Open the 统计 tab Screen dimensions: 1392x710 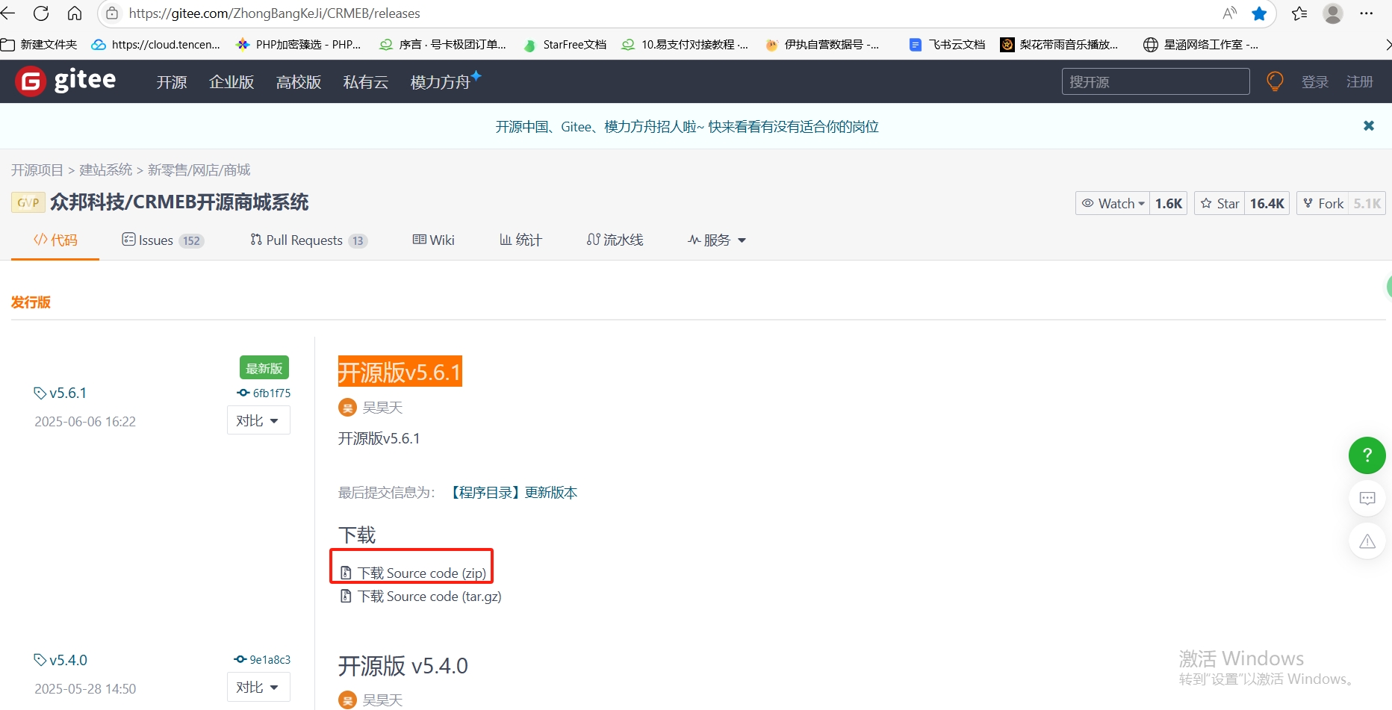click(x=521, y=240)
